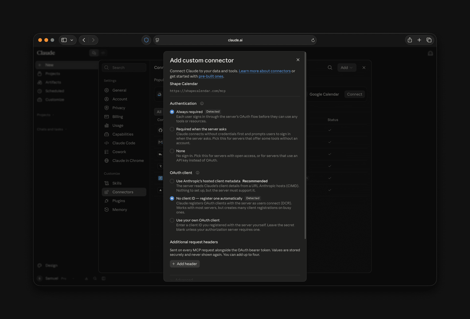Open the Memory section
470x319 pixels.
pos(124,209)
